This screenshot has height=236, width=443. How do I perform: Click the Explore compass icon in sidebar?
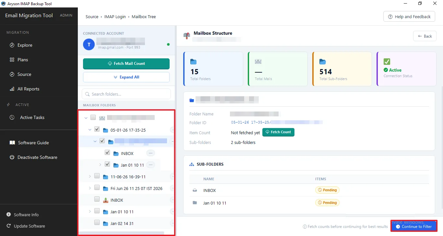(12, 45)
